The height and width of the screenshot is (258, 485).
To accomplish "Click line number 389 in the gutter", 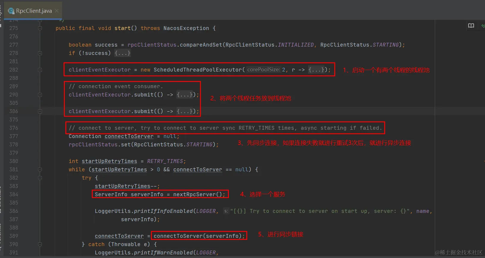I will point(14,236).
